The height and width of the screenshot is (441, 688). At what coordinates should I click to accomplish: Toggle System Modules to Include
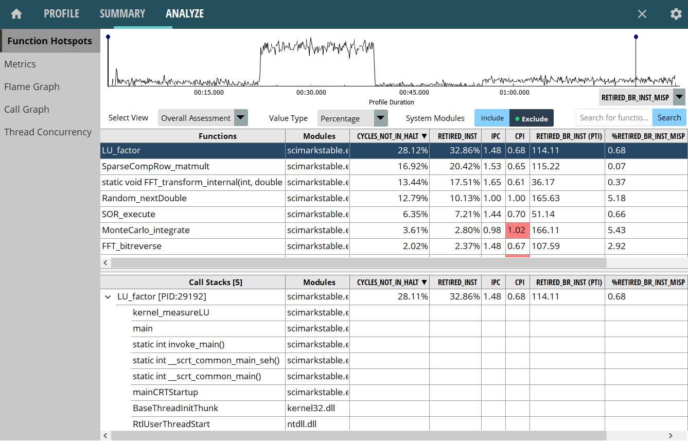coord(492,118)
